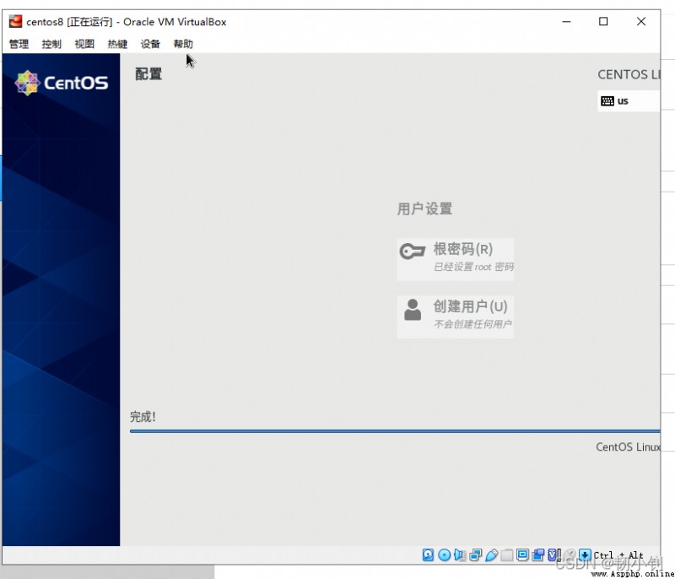Click the optical disc status icon

(445, 555)
